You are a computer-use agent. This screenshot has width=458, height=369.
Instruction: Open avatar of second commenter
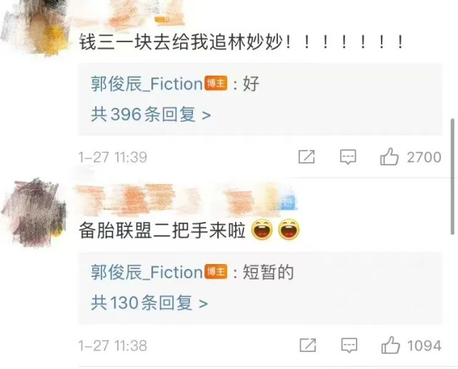(34, 213)
